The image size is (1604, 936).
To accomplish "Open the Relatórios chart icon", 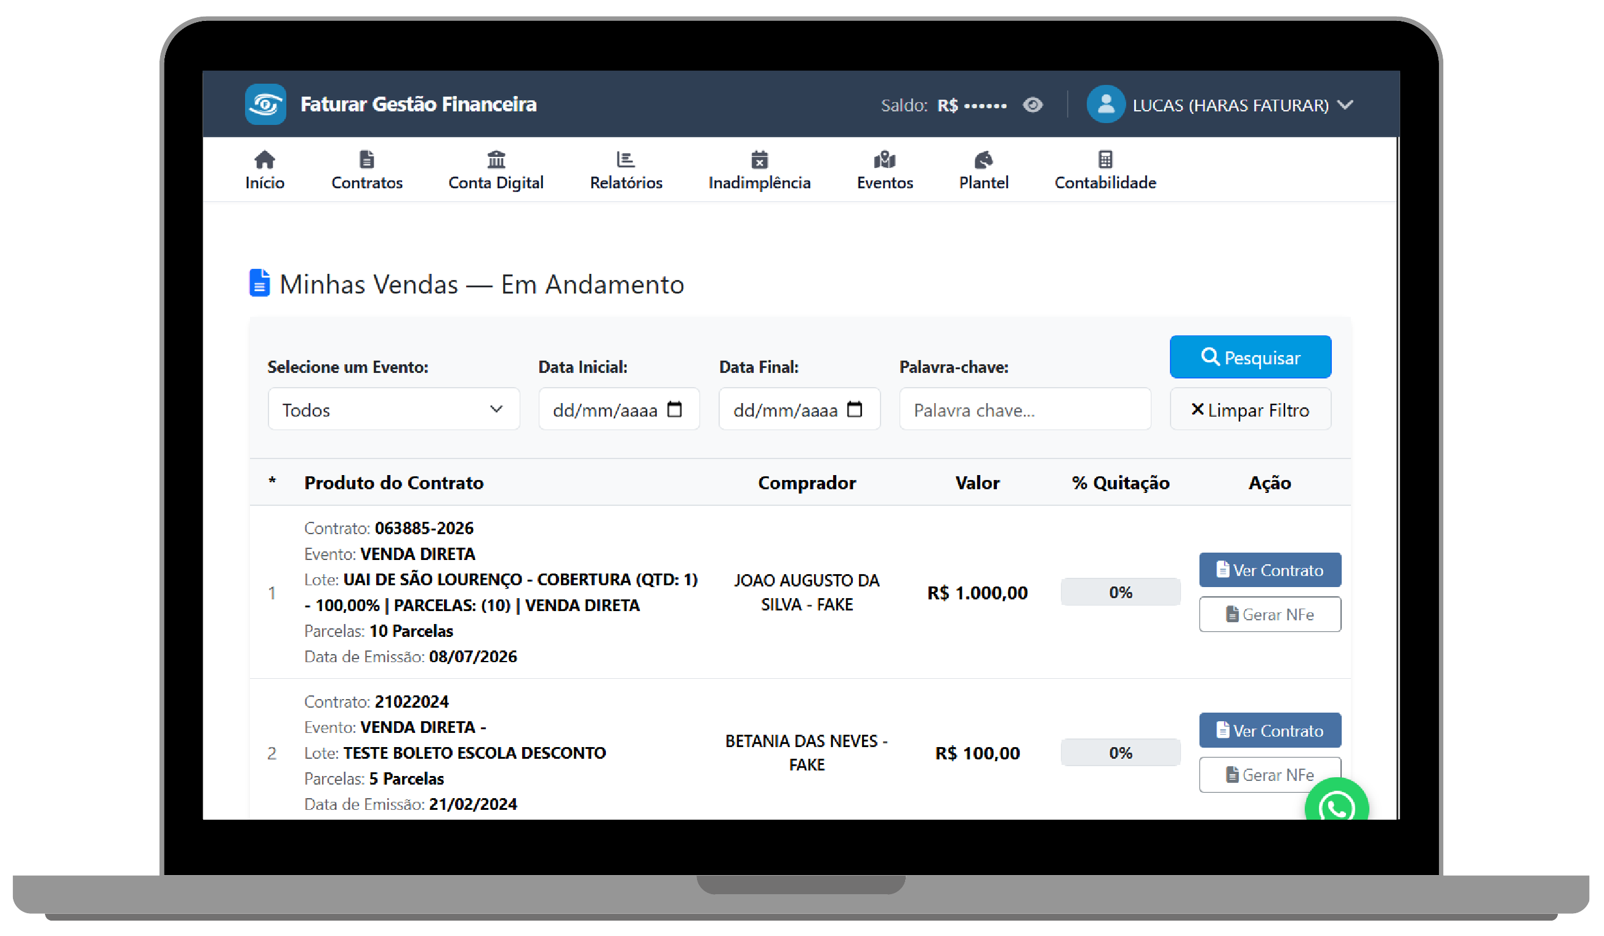I will tap(626, 159).
